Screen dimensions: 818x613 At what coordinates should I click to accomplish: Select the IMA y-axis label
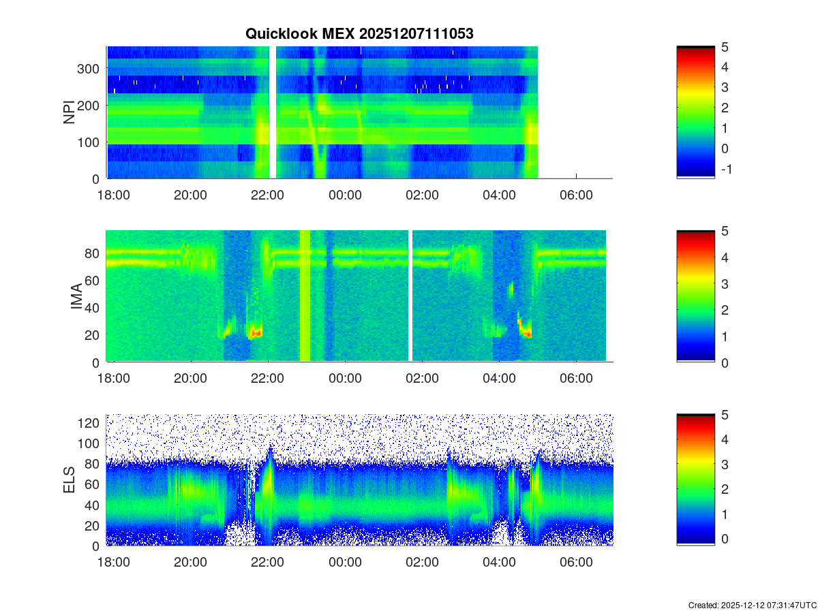pyautogui.click(x=76, y=297)
